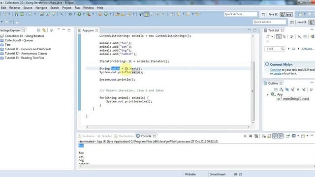The height and width of the screenshot is (177, 315).
Task: Toggle Scheduled presentation in Task List
Action: click(284, 36)
